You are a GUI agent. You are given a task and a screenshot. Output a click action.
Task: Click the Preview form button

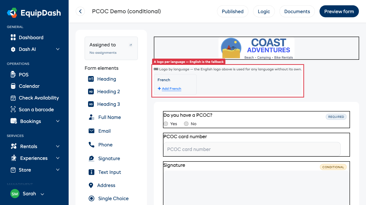click(x=339, y=11)
